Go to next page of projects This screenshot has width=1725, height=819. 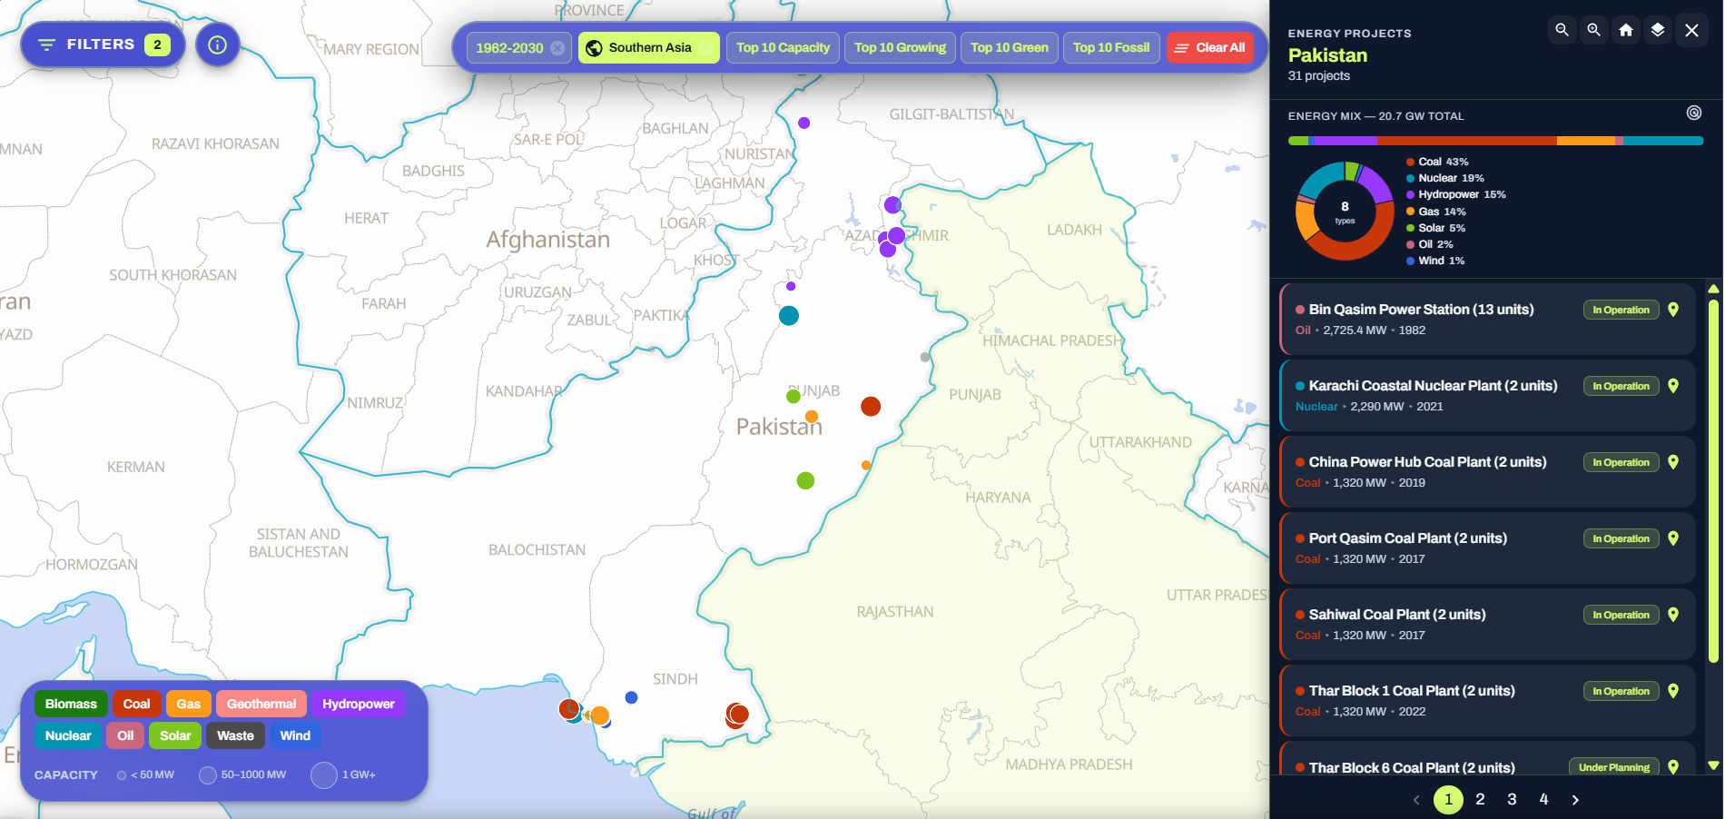(1575, 800)
